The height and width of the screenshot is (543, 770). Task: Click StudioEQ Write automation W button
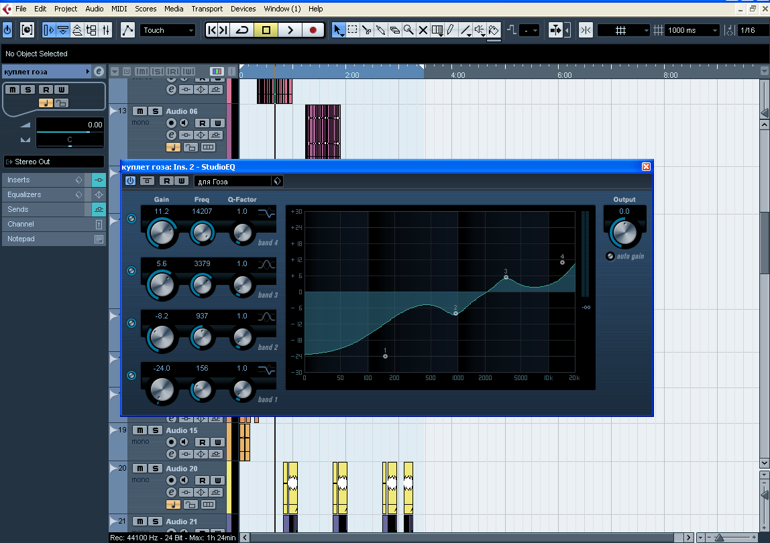(x=182, y=181)
